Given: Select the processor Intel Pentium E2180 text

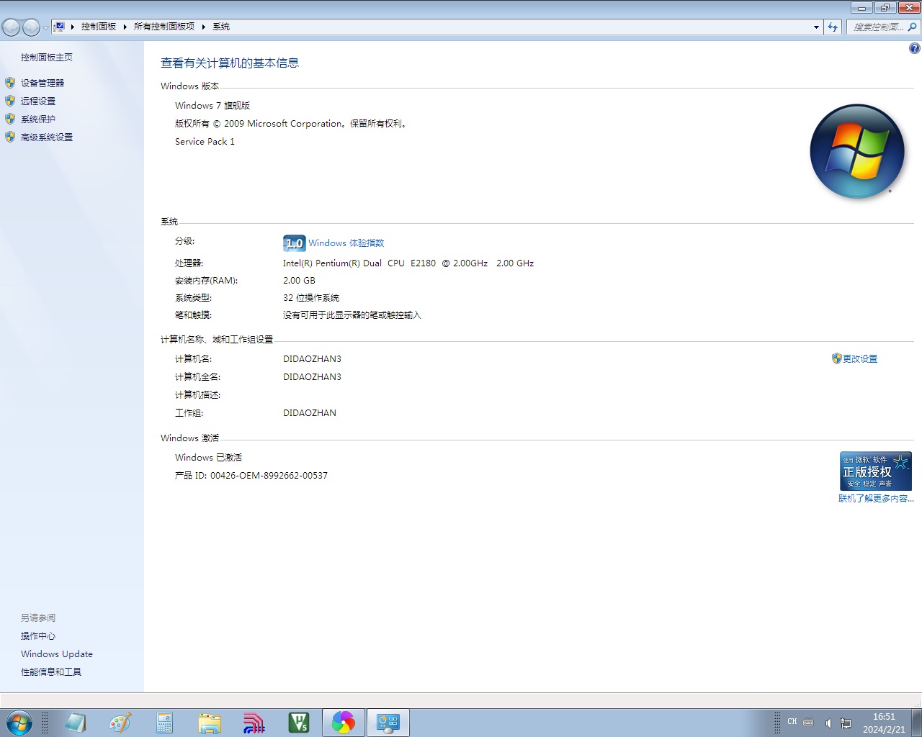Looking at the screenshot, I should [x=408, y=263].
